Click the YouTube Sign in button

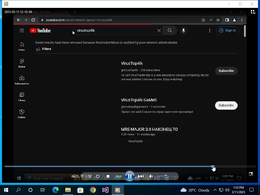(227, 30)
